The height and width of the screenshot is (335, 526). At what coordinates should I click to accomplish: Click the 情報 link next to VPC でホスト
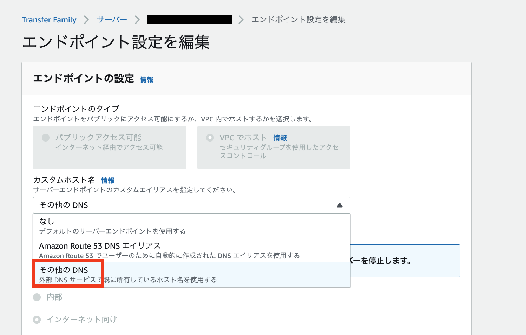[280, 138]
